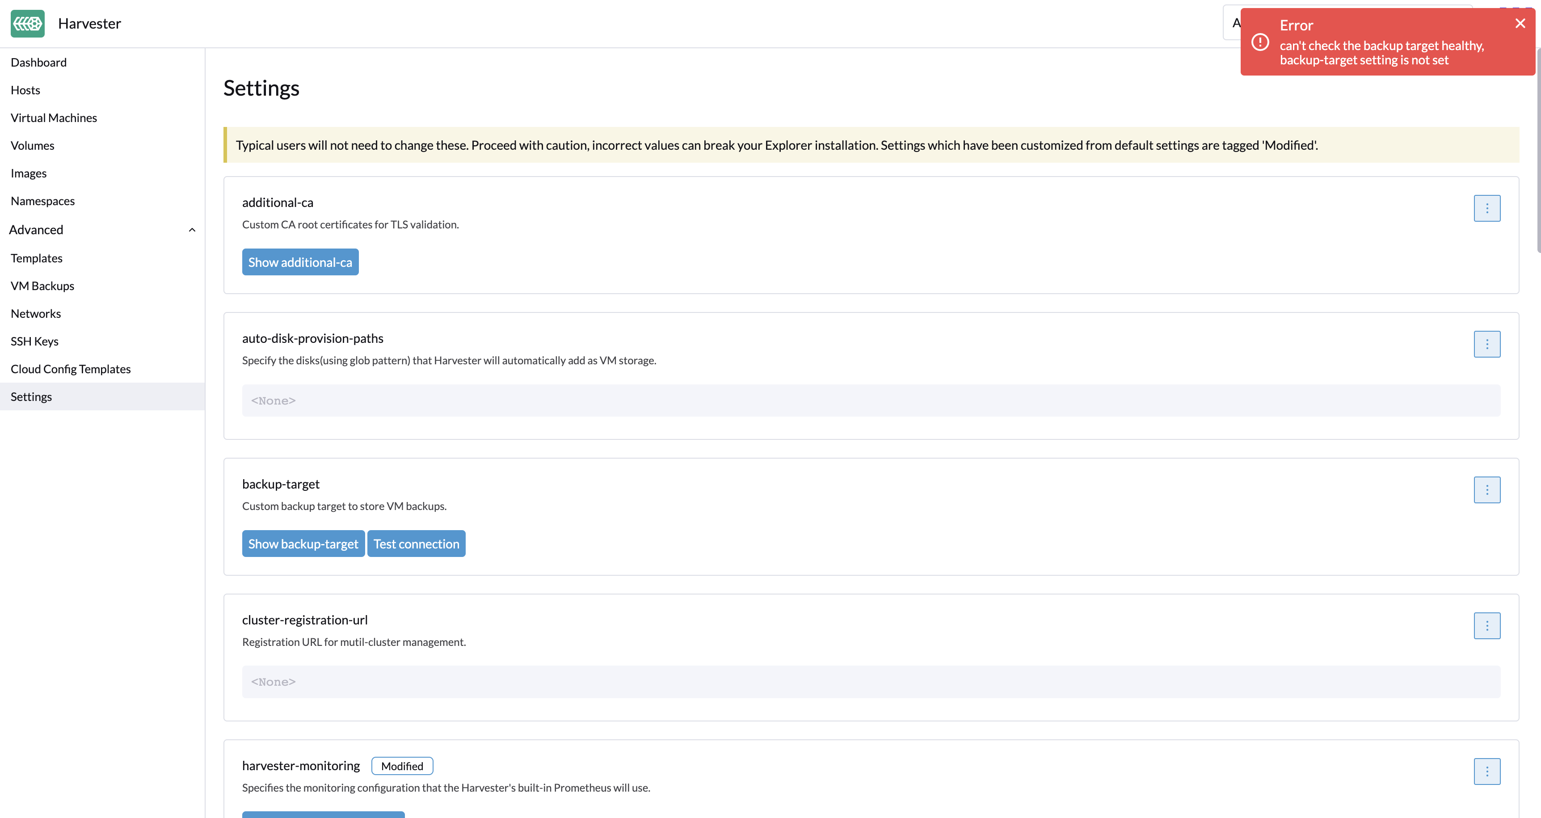Open the backup-target three-dot menu
Viewport: 1541px width, 818px height.
1487,489
